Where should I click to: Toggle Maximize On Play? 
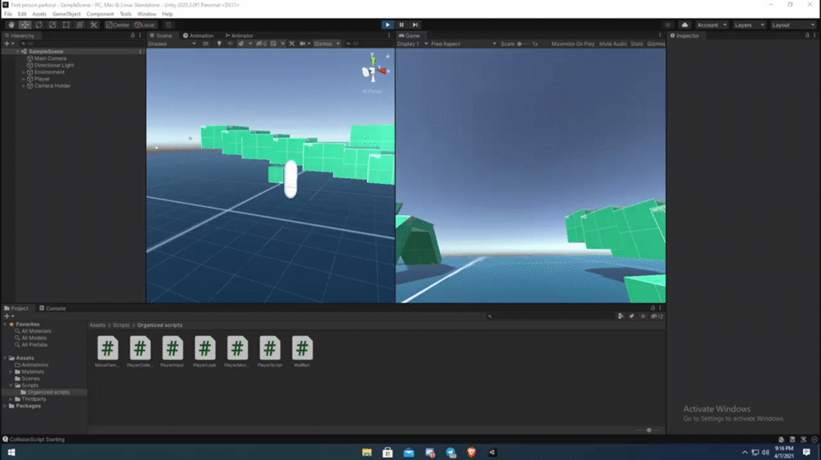(572, 44)
